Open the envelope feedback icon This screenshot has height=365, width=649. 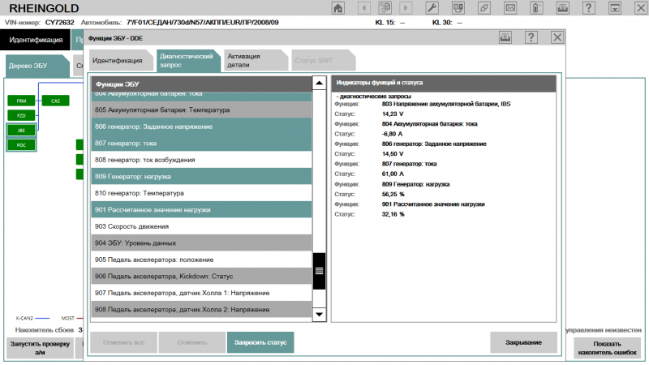tap(510, 8)
